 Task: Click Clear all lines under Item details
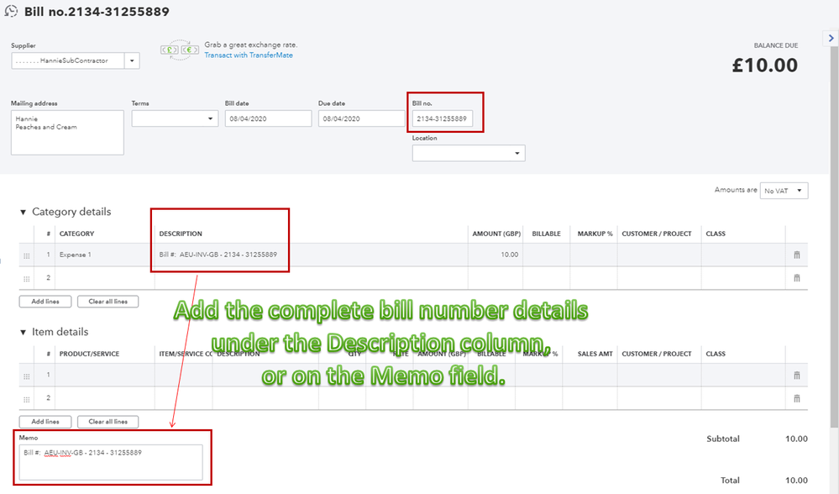108,422
